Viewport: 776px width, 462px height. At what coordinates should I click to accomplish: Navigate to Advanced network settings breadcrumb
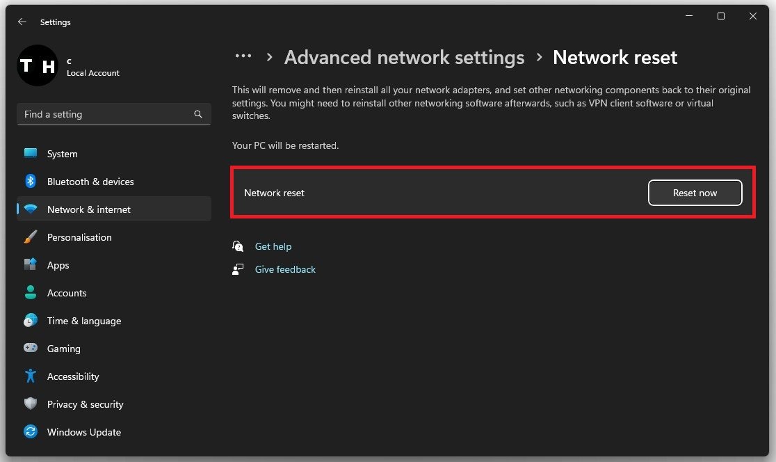(x=404, y=57)
